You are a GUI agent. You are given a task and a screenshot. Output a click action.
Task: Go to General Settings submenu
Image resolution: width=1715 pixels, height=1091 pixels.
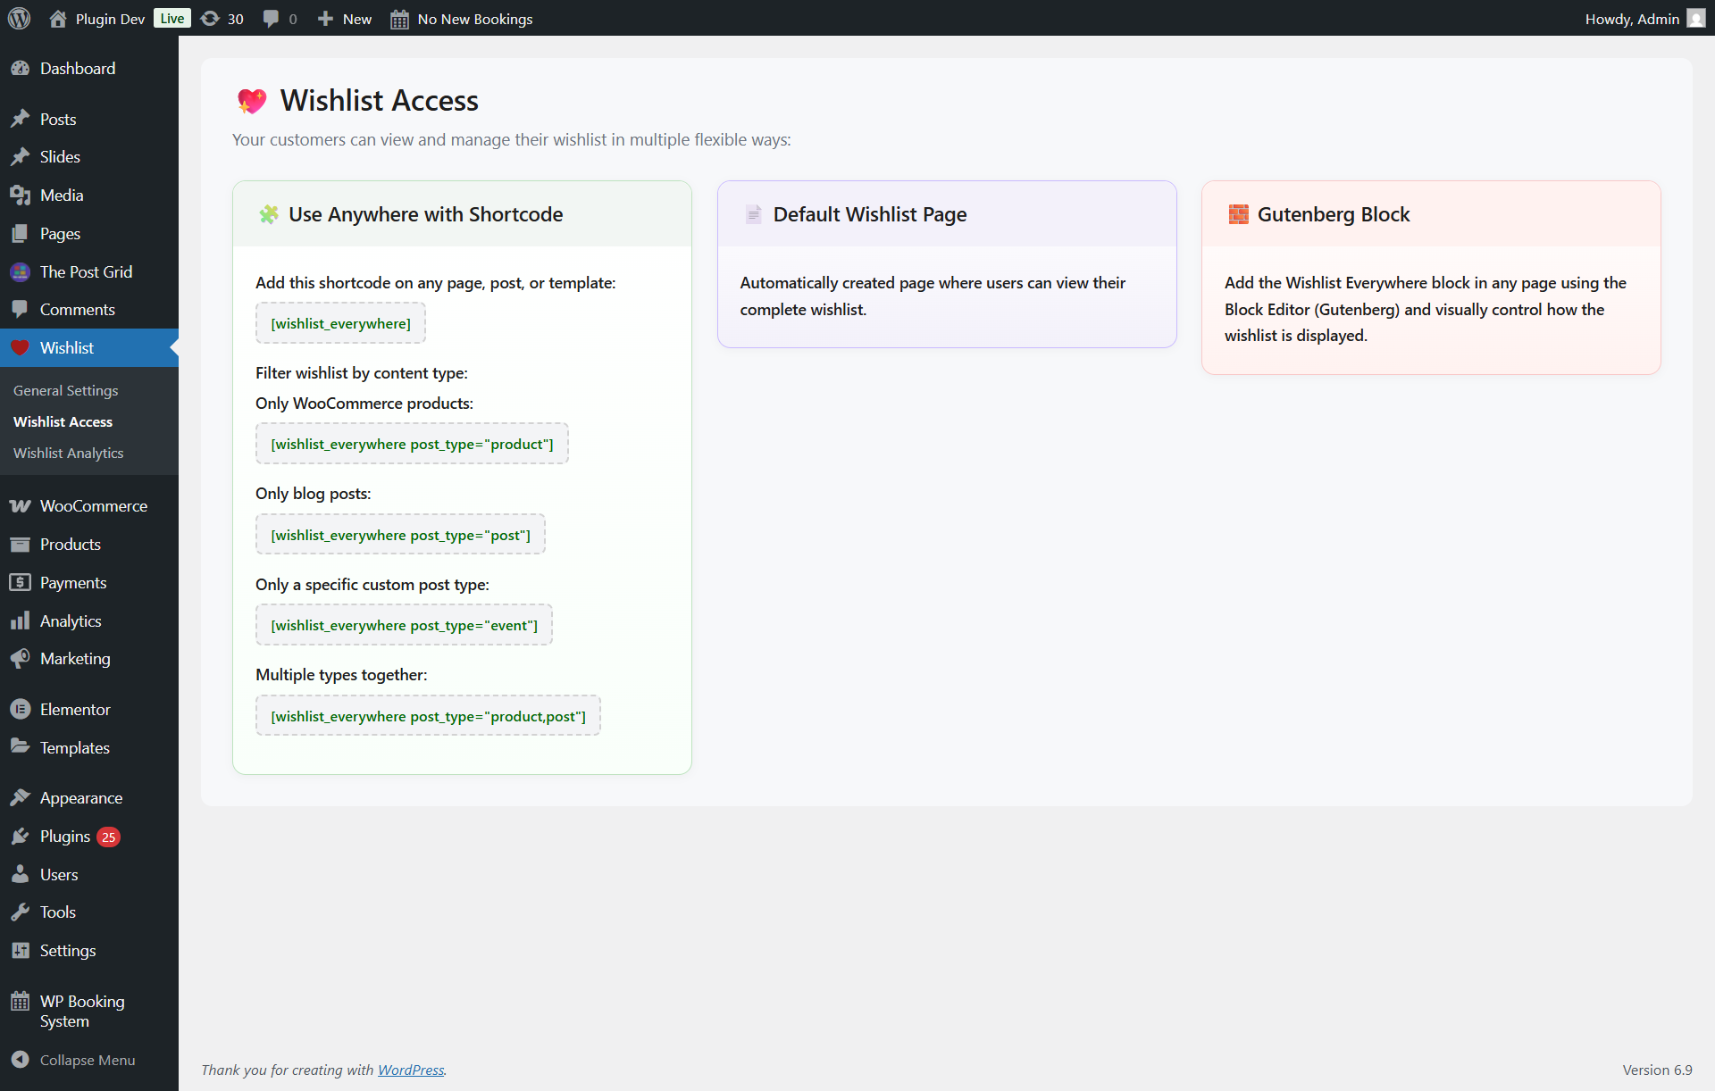click(65, 391)
